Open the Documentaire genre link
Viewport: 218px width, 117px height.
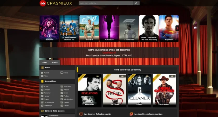[49, 102]
